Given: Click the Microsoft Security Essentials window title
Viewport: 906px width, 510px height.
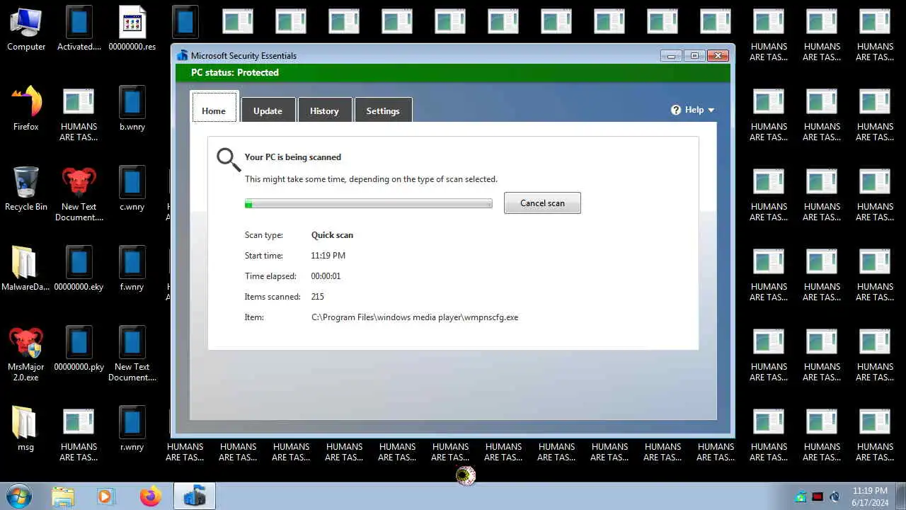Looking at the screenshot, I should coord(243,56).
